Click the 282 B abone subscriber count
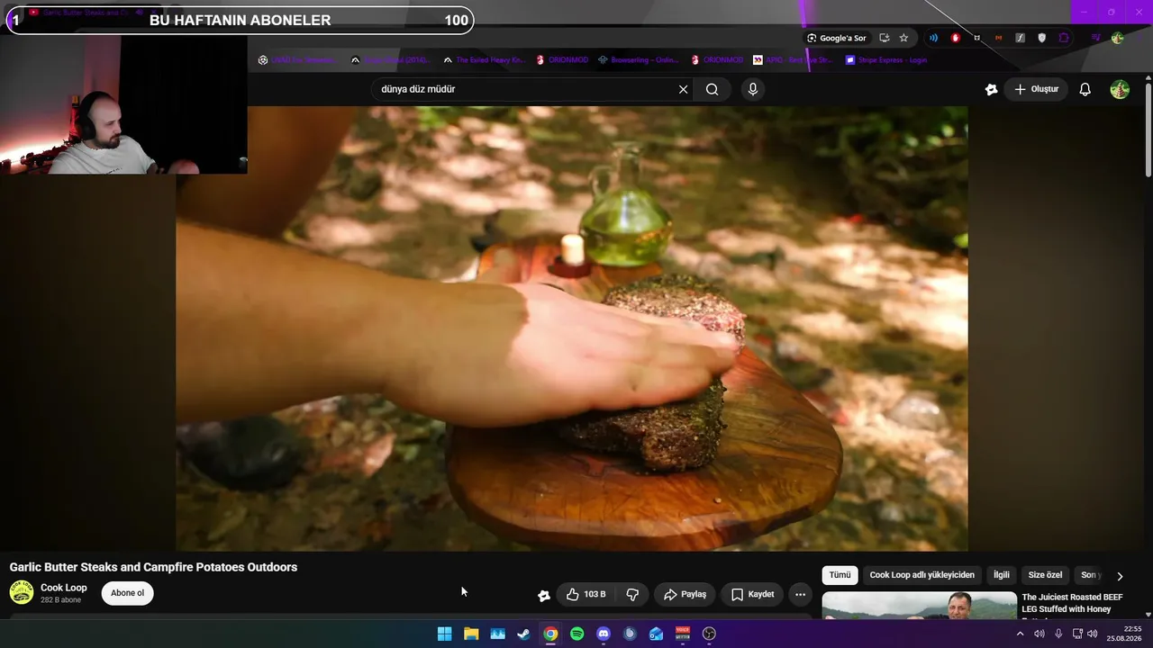The height and width of the screenshot is (648, 1153). (x=60, y=600)
